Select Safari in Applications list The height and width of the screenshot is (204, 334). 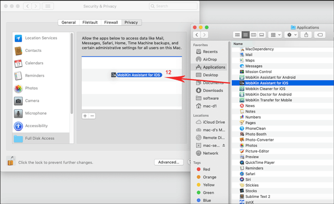click(283, 174)
